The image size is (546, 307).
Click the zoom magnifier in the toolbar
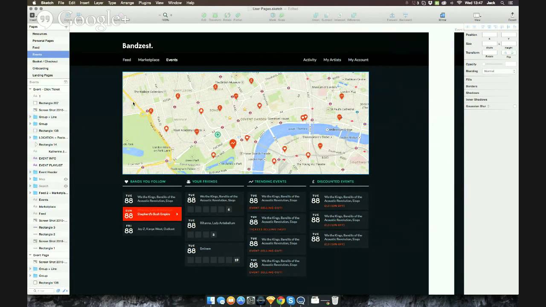[x=165, y=15]
